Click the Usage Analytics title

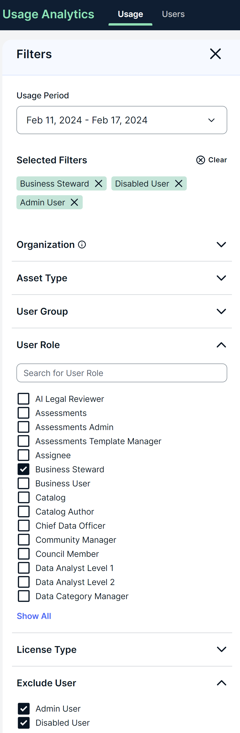48,14
